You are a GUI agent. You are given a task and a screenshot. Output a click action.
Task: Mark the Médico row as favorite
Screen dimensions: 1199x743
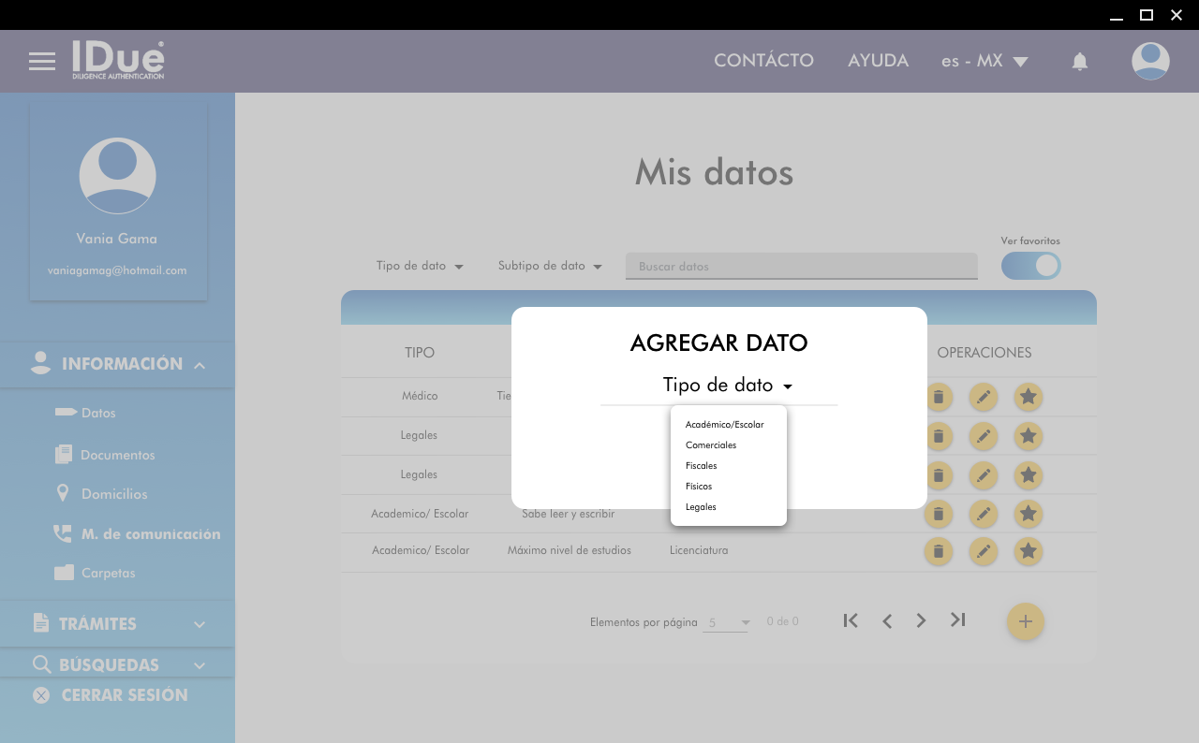1029,397
